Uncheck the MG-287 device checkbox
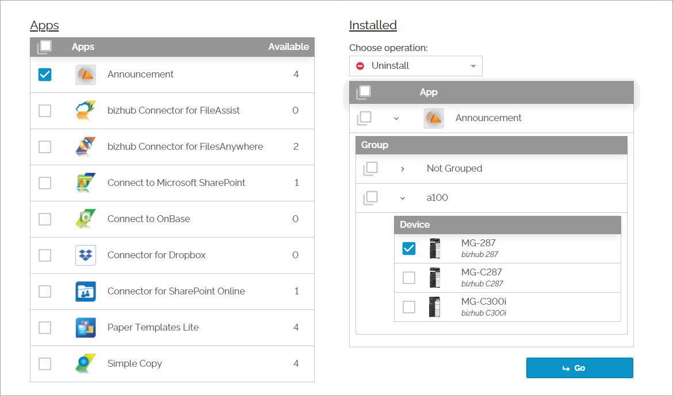Viewport: 673px width, 396px height. click(408, 249)
